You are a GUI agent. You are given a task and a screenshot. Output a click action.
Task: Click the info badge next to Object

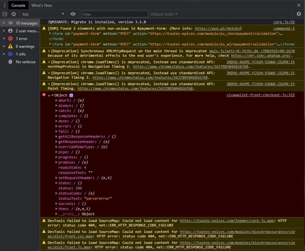pos(71,95)
